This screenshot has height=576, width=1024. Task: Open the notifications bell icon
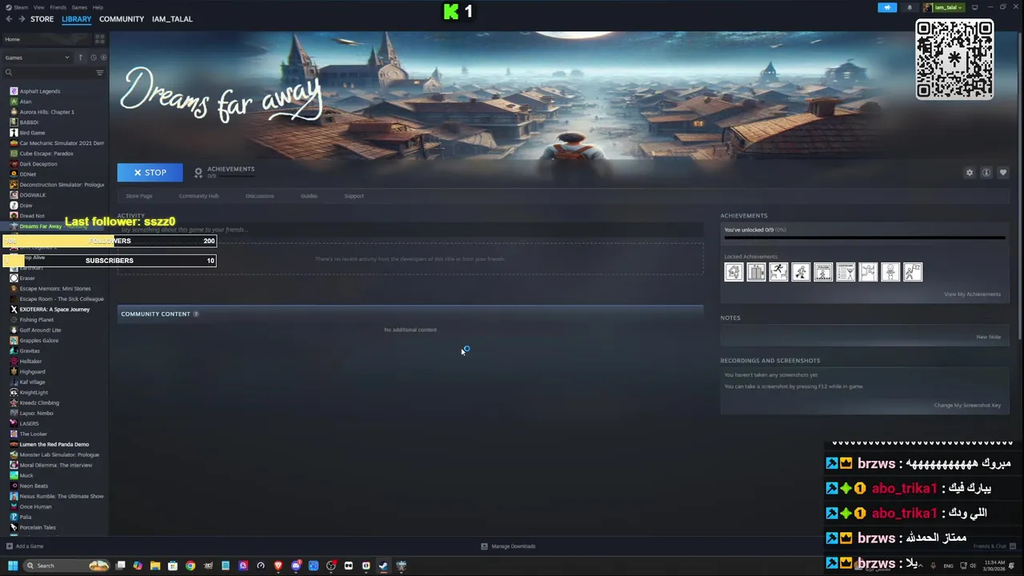(x=910, y=7)
